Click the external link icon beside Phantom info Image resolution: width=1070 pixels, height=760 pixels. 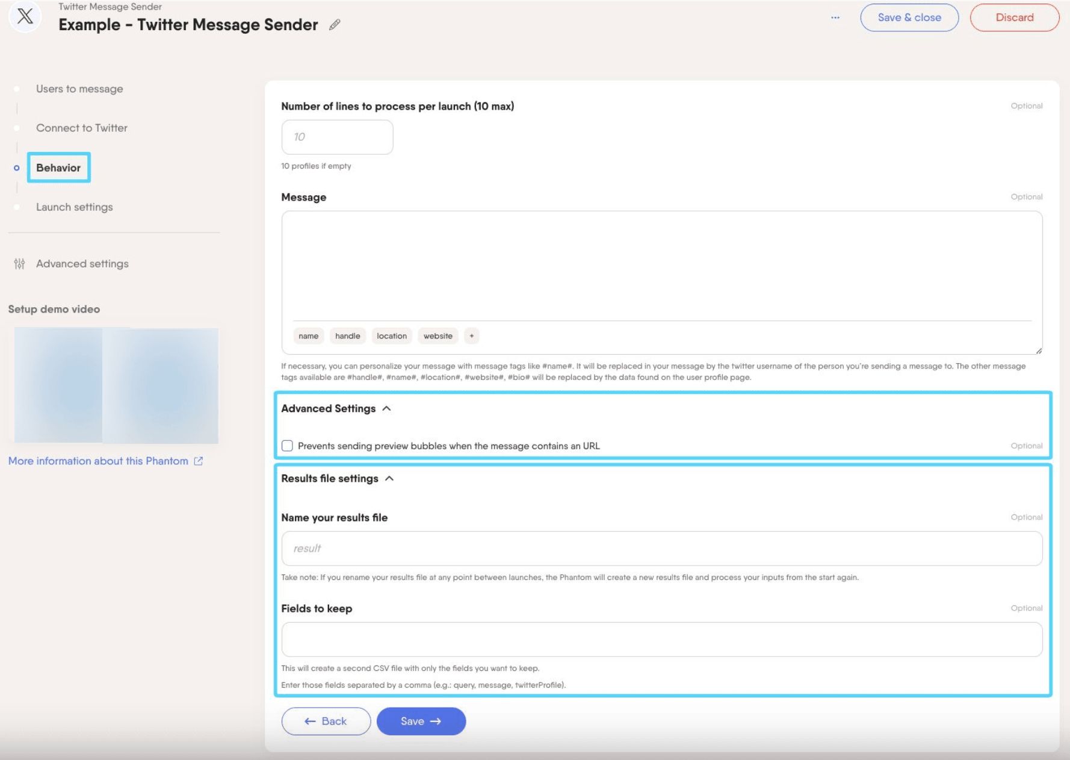pos(199,461)
